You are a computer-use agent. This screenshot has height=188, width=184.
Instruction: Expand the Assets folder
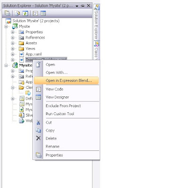tap(13, 43)
